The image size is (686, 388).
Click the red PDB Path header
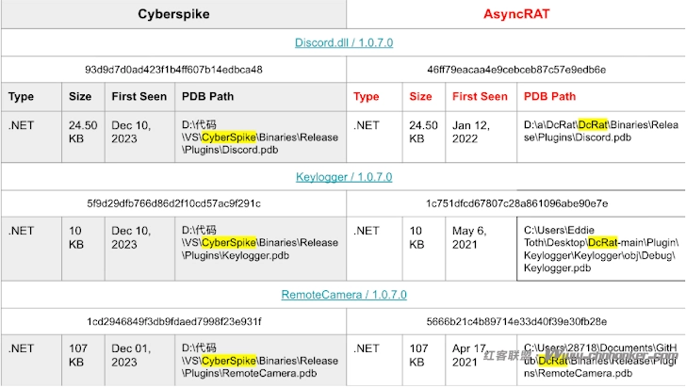pyautogui.click(x=549, y=96)
